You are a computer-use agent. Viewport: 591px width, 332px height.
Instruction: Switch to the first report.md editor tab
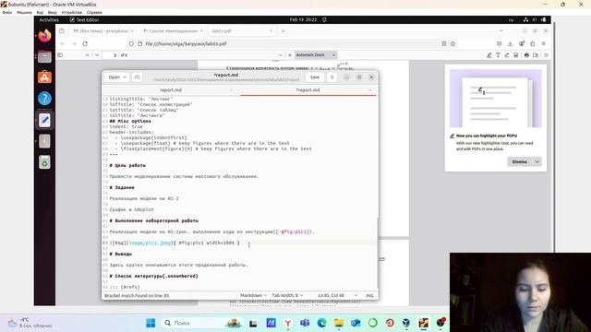[171, 90]
